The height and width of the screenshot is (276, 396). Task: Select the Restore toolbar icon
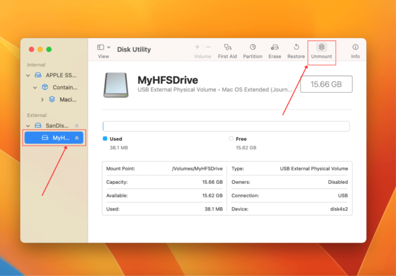[x=296, y=47]
